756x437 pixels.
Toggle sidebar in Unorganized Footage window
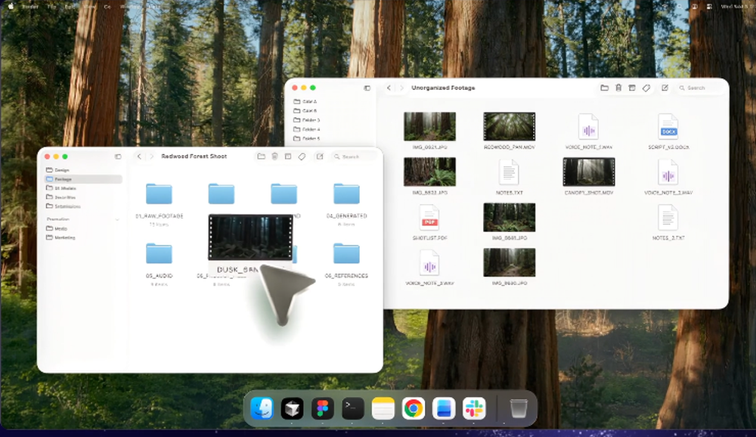click(x=367, y=88)
